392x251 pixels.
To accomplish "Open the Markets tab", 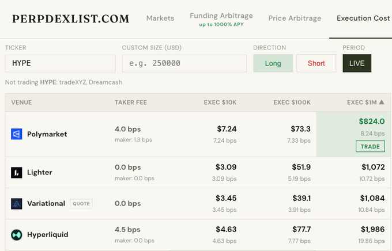I will [160, 18].
